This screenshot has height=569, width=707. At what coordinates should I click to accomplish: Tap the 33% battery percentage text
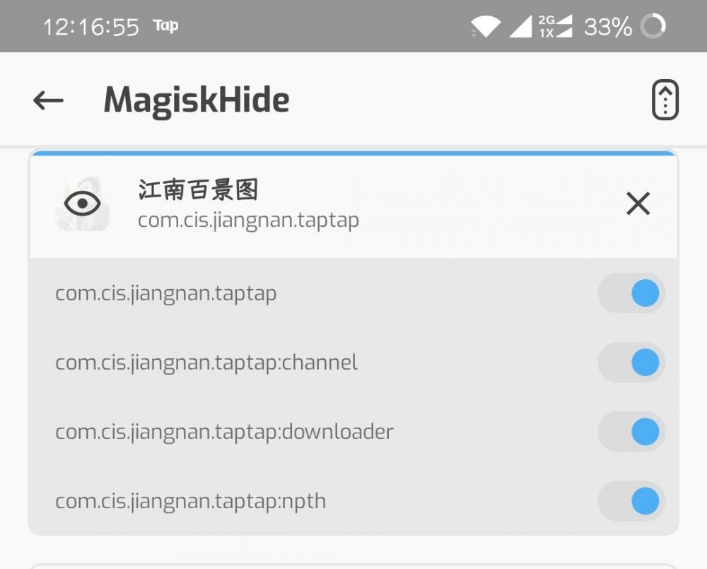[607, 27]
